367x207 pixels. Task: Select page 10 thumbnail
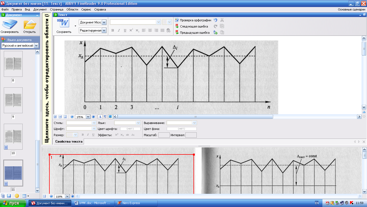(x=13, y=137)
